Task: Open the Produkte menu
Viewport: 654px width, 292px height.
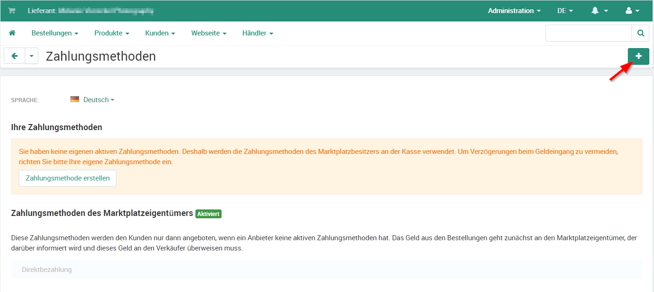Action: click(112, 33)
